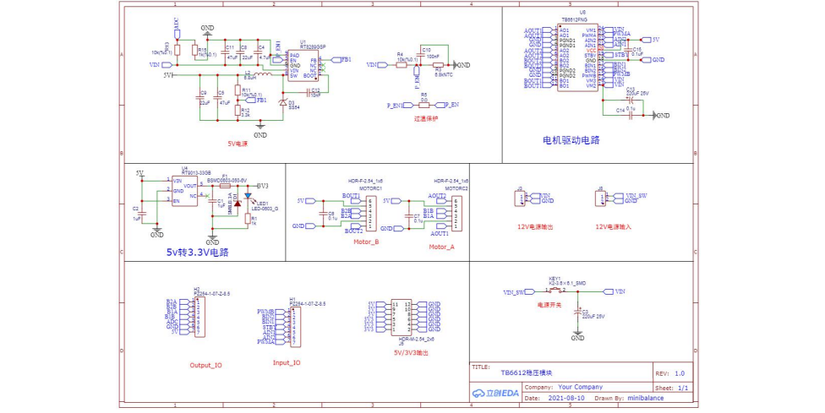Select the L2 6.8uH inductor
Screen dimensions: 825x413
tap(263, 75)
